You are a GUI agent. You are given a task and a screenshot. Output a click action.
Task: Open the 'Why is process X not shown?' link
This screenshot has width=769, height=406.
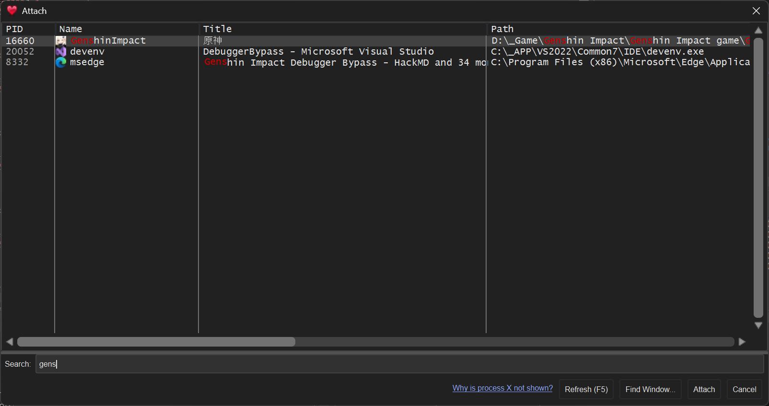(502, 388)
